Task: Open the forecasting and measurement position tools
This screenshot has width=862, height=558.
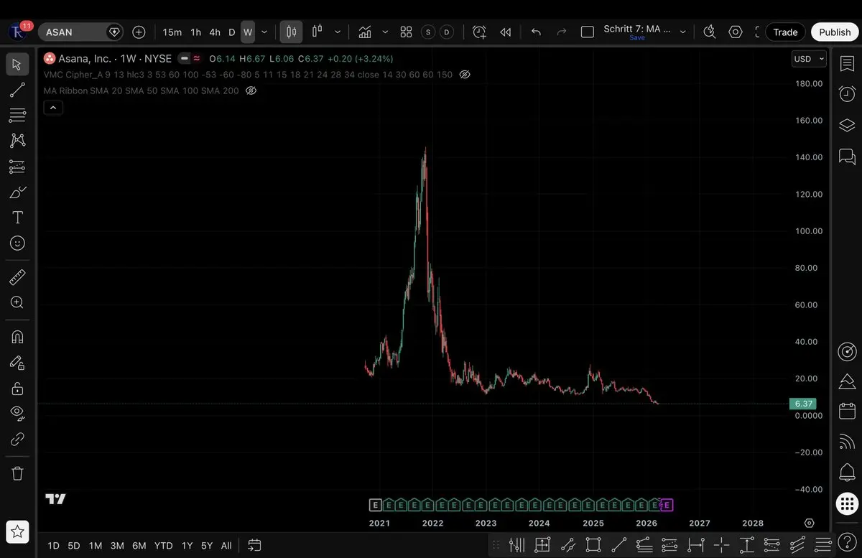Action: [17, 167]
